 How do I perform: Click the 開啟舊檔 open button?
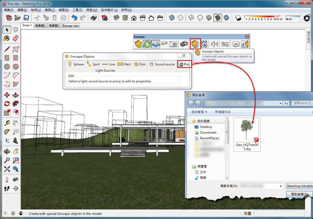point(300,194)
